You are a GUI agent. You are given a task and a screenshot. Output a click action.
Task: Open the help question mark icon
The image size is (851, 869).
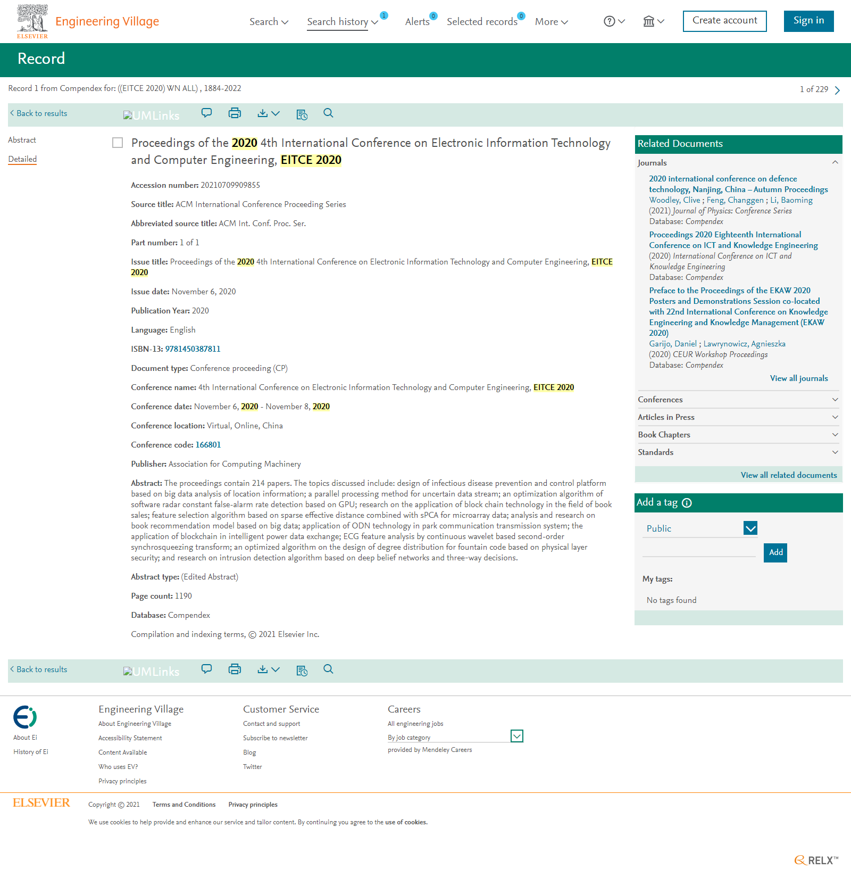[x=610, y=21]
